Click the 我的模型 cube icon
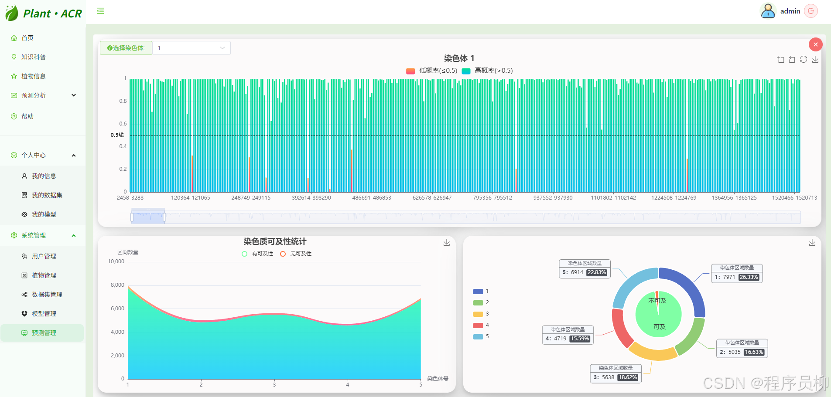The width and height of the screenshot is (831, 397). point(24,214)
